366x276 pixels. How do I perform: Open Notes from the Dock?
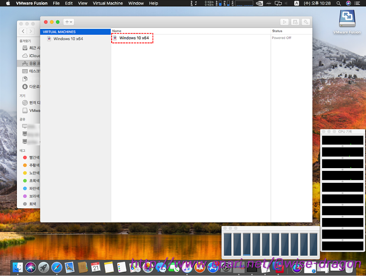click(x=109, y=267)
